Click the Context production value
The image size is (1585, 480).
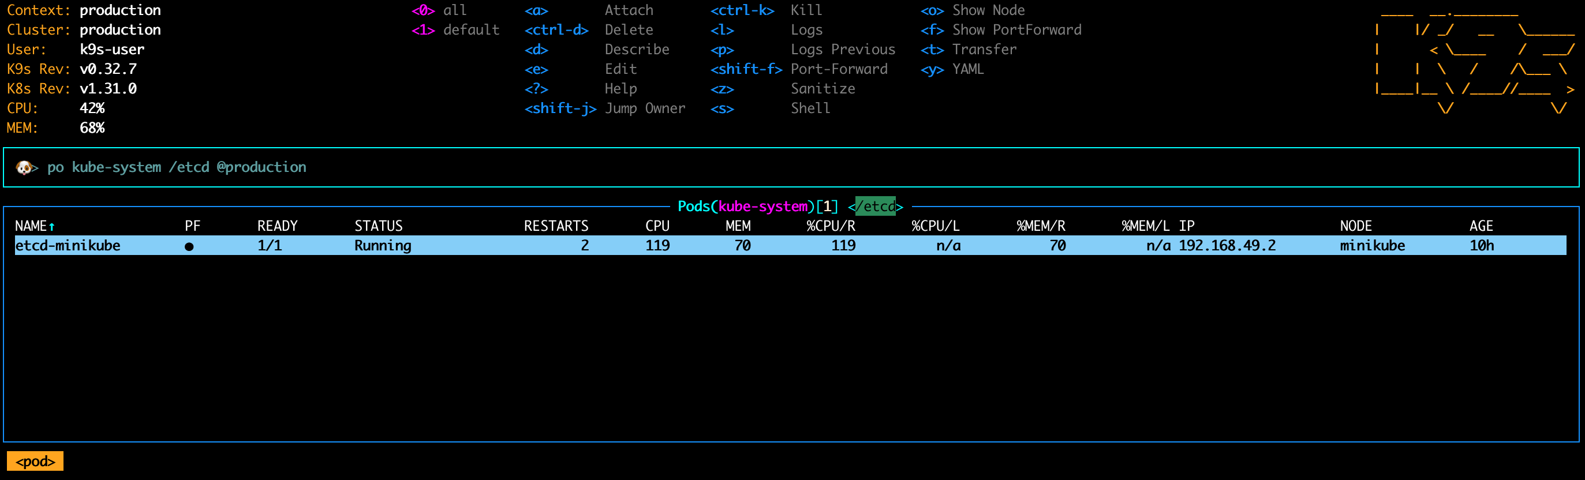(x=120, y=10)
